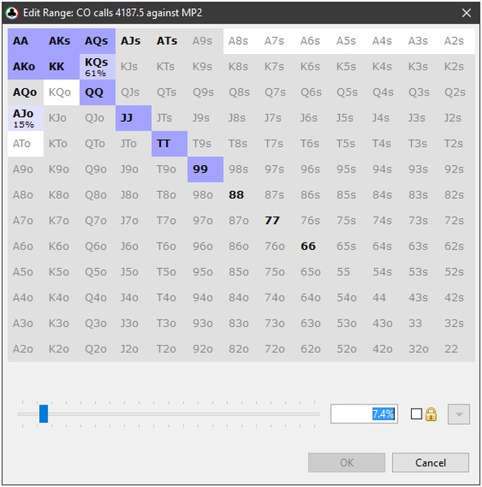Toggle the AKo hand cell
482x487 pixels.
(x=26, y=67)
